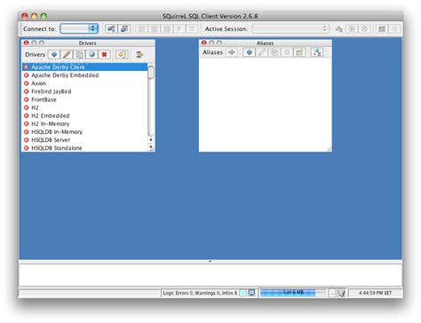
Task: Sort aliases with the A-Z icon
Action: 317,52
